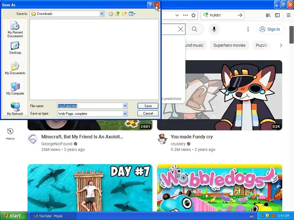
Task: Click the keyboard tray icon
Action: click(252, 216)
